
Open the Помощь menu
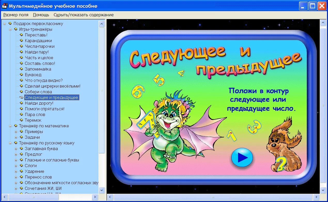41,15
